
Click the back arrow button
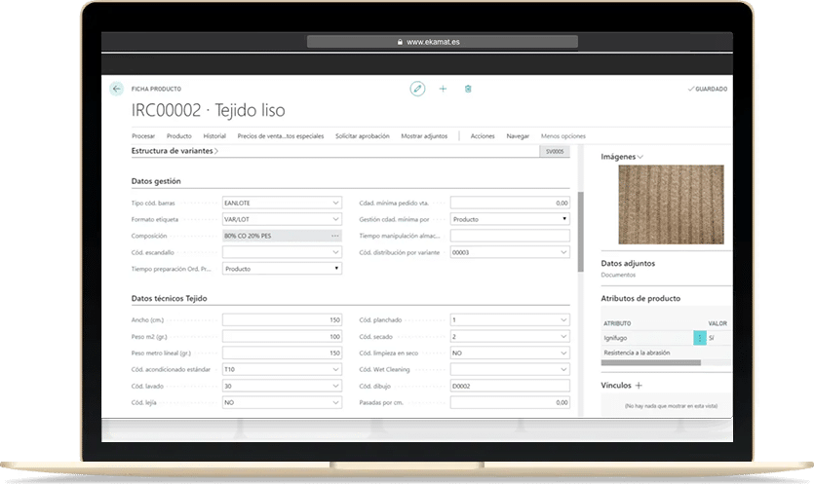[117, 89]
